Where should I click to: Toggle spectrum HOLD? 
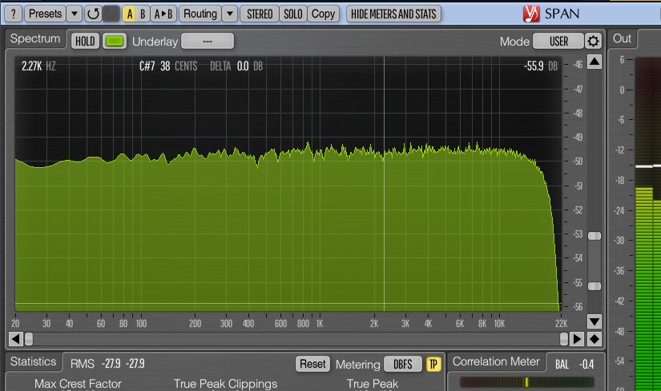[85, 42]
